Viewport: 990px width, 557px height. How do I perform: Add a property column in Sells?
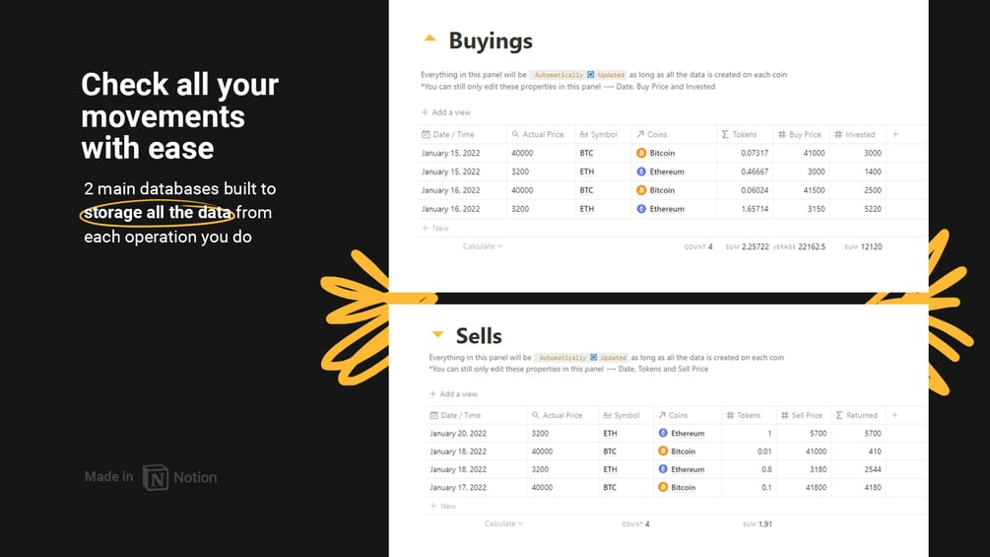[x=894, y=416]
